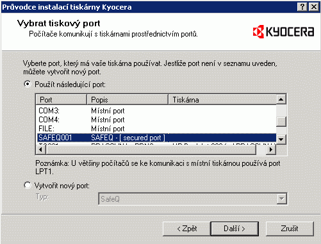Sort by the Port column header
The width and height of the screenshot is (321, 244).
(x=61, y=99)
